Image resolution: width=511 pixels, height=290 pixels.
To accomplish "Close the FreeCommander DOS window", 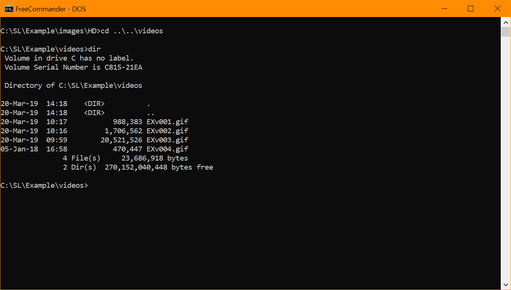I will [497, 9].
